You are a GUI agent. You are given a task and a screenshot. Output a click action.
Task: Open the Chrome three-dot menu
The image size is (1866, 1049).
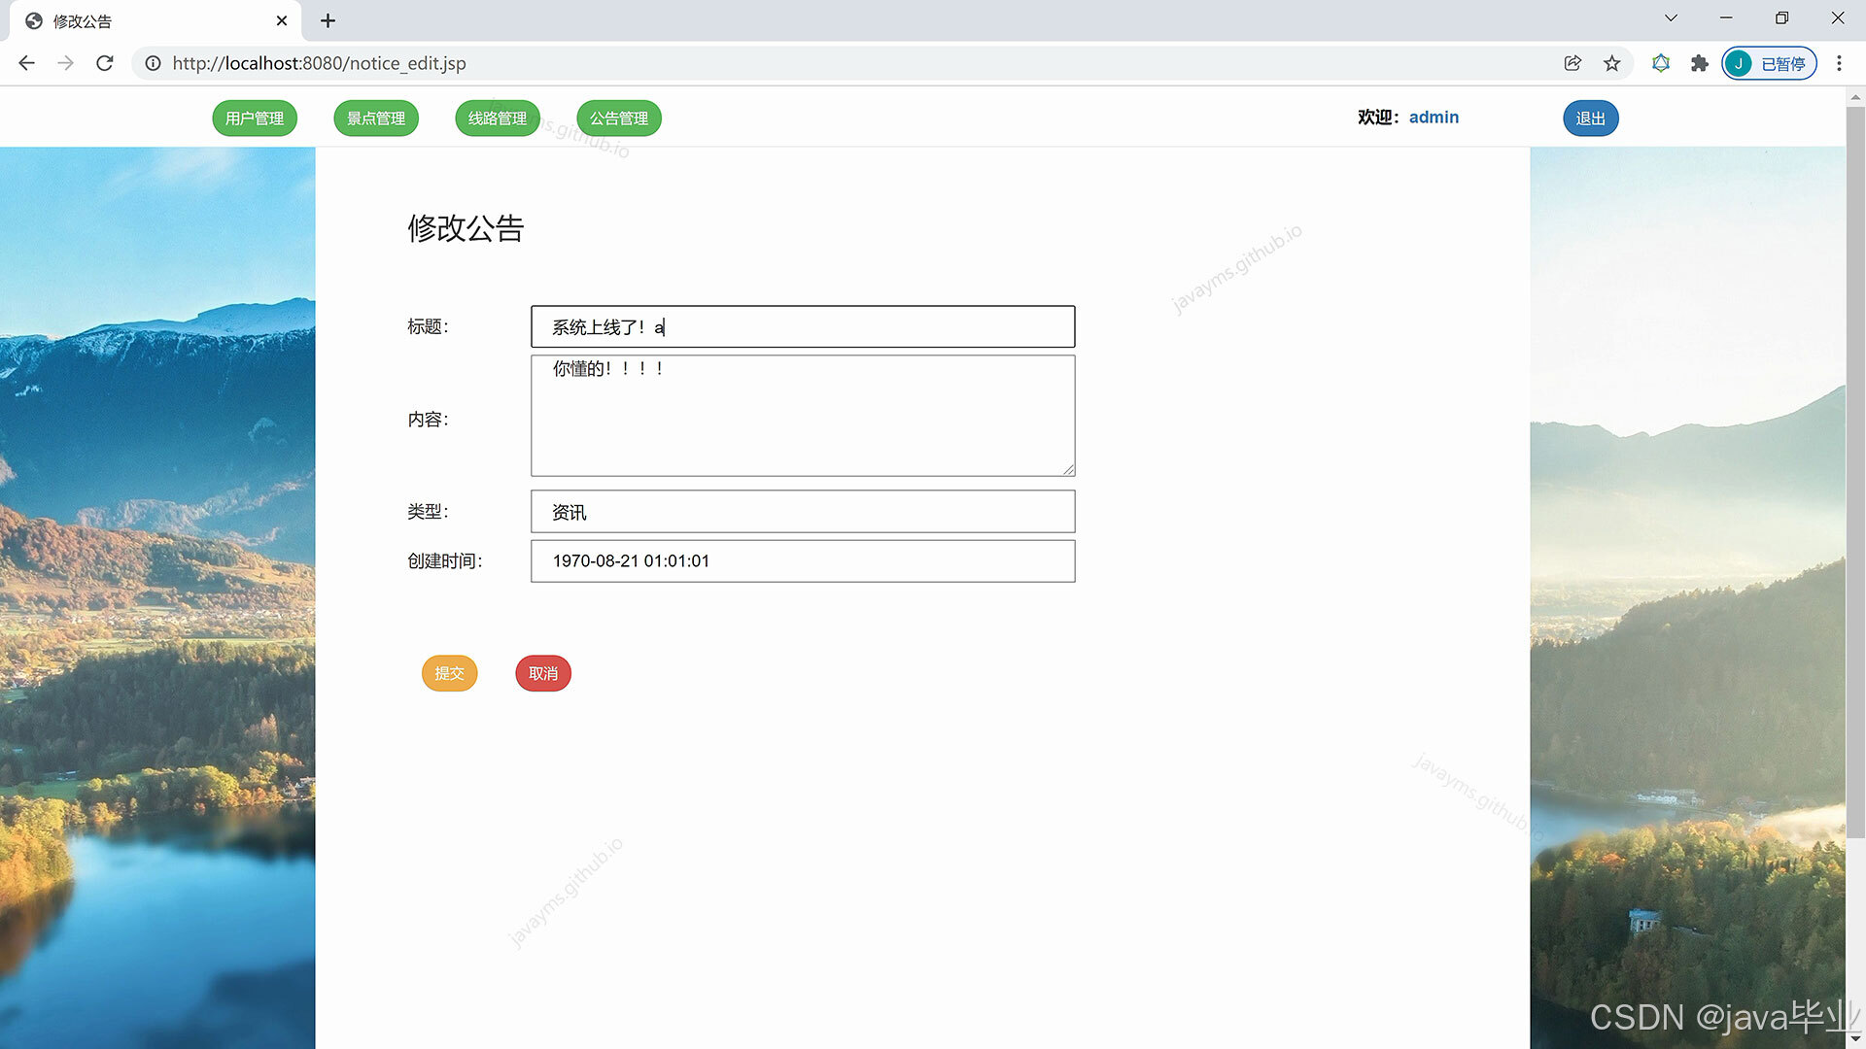point(1839,63)
